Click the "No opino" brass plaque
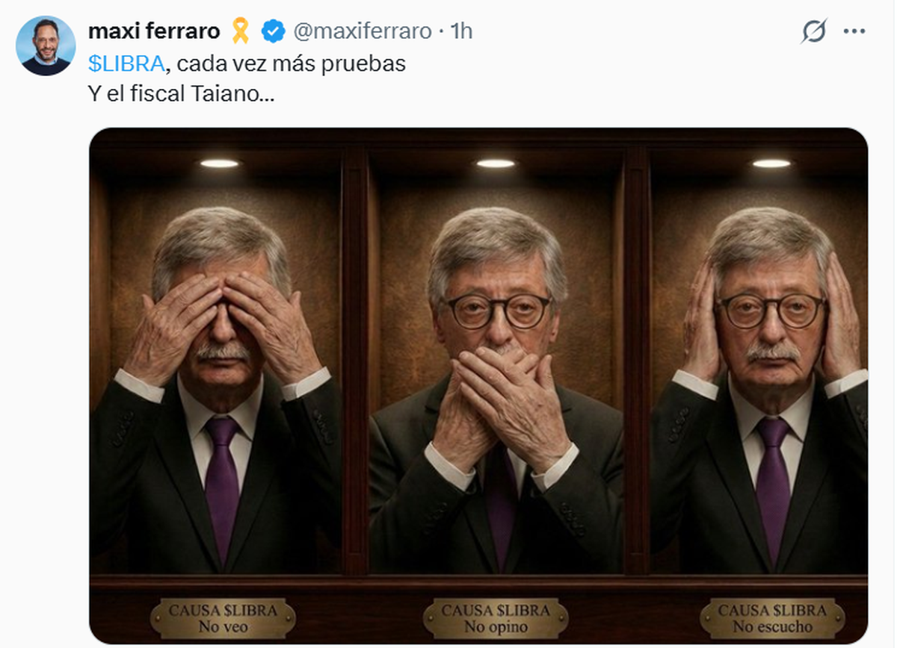897x648 pixels. click(496, 619)
